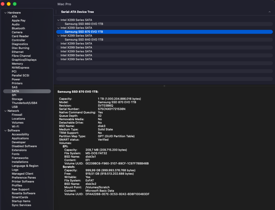
Task: Select Logs under Software
Action: (x=15, y=170)
